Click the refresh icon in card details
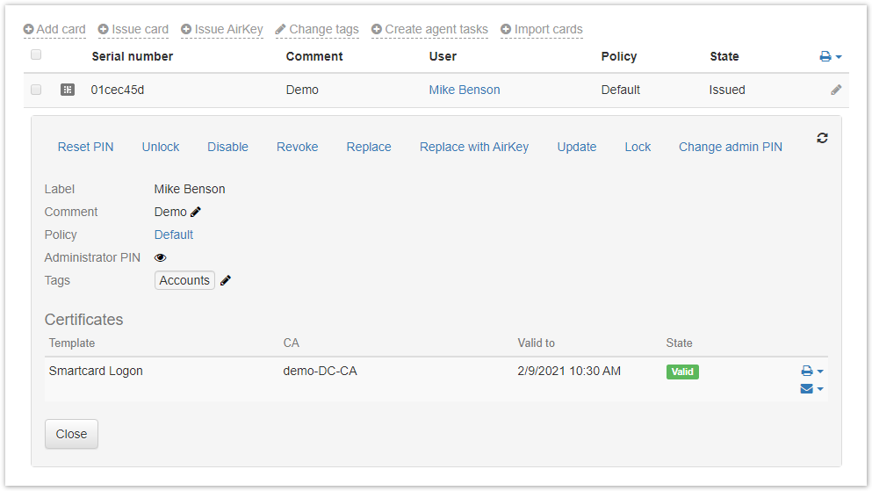 pos(822,138)
